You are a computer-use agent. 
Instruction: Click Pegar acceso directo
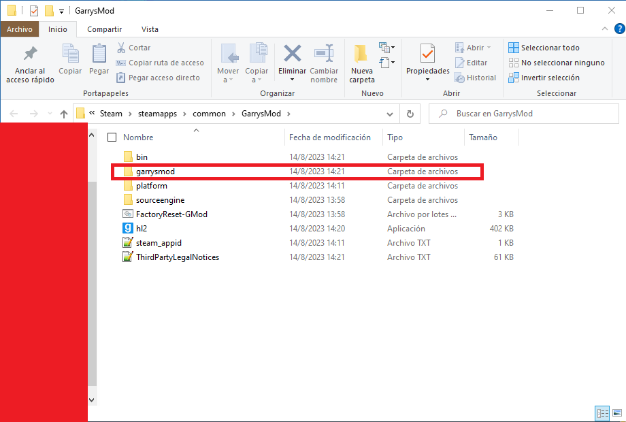pyautogui.click(x=158, y=78)
